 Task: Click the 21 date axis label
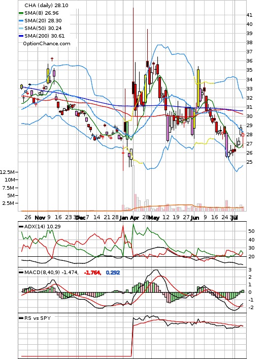click(107, 217)
